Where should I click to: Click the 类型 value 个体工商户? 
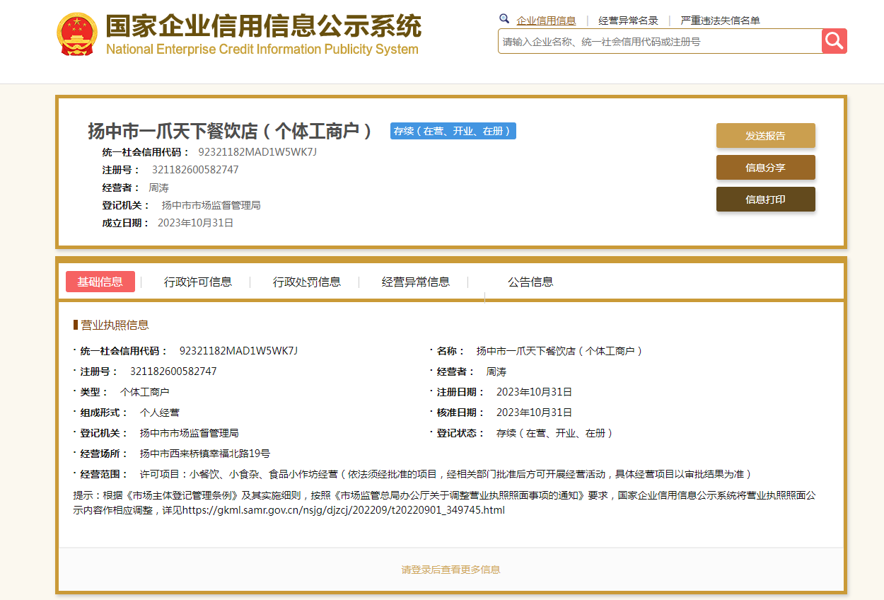point(144,392)
